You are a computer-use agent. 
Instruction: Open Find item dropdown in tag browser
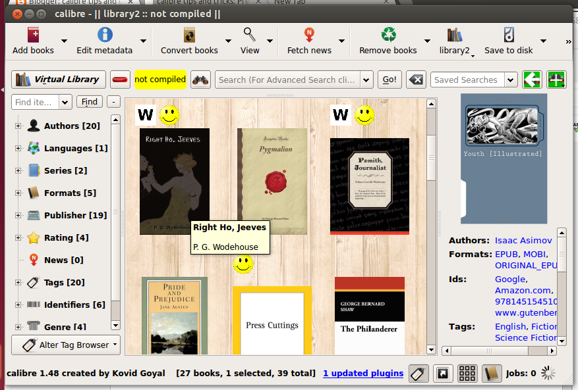pos(65,102)
